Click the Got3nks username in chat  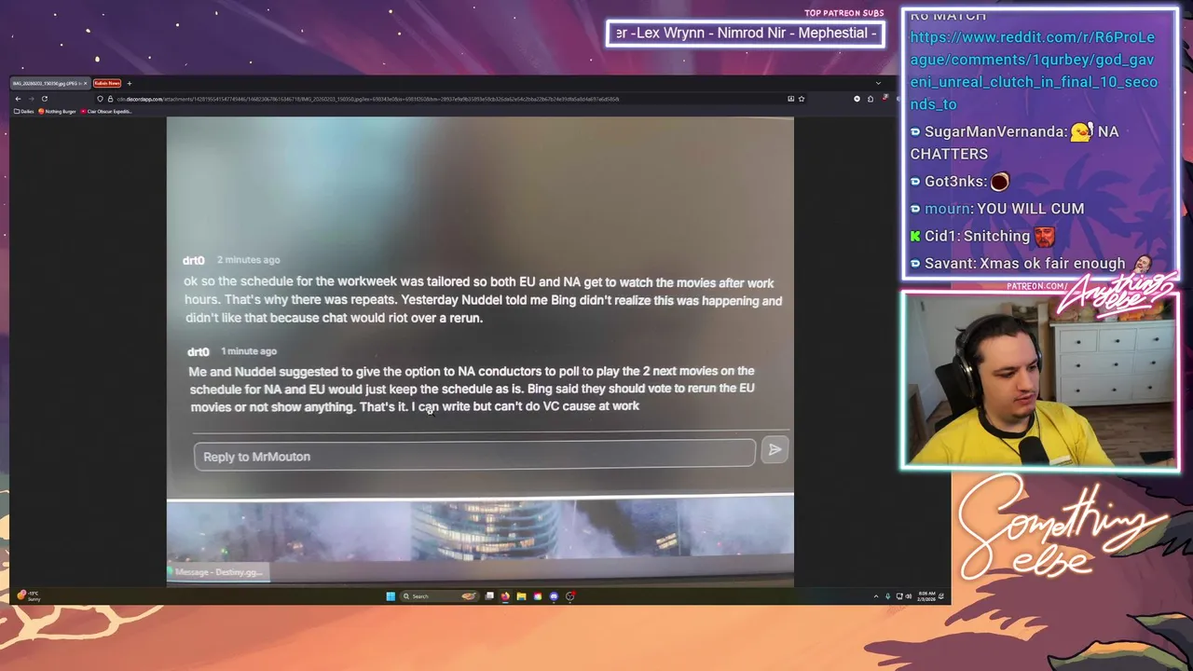coord(953,182)
